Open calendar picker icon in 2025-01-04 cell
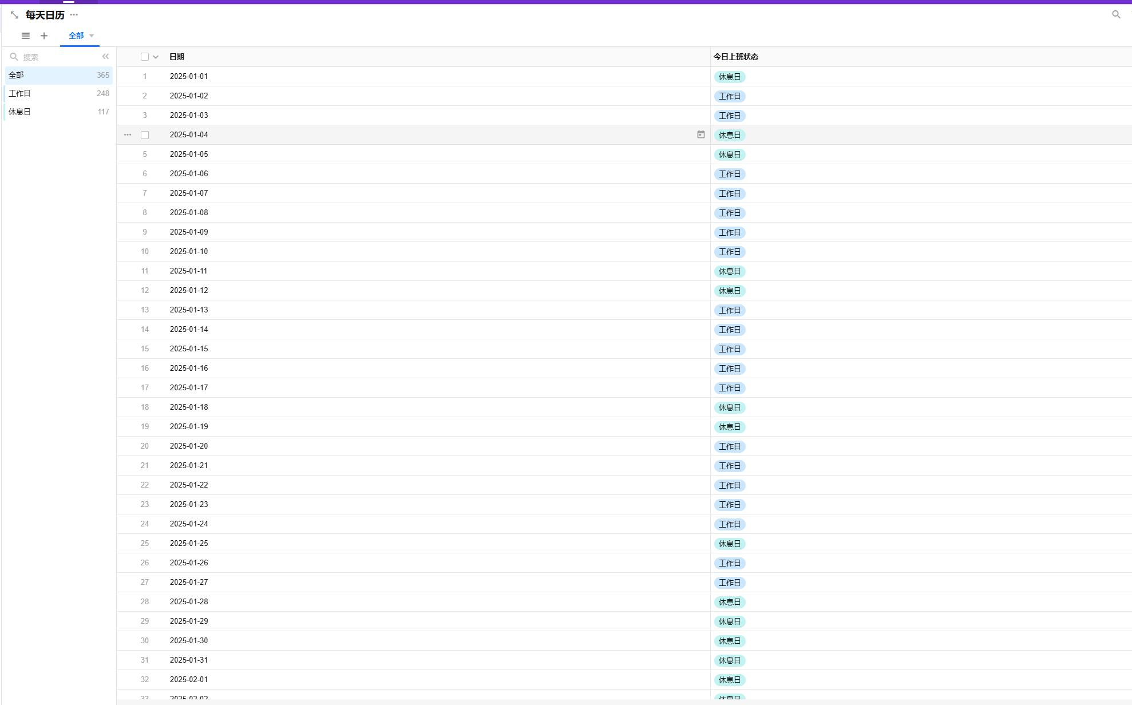The height and width of the screenshot is (705, 1132). 700,134
